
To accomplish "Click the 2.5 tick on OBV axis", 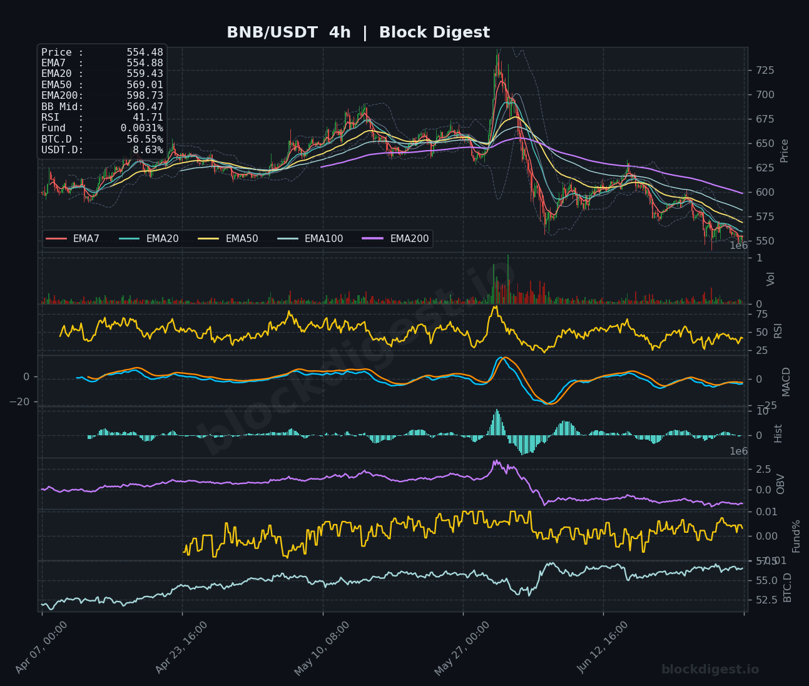I will [763, 469].
